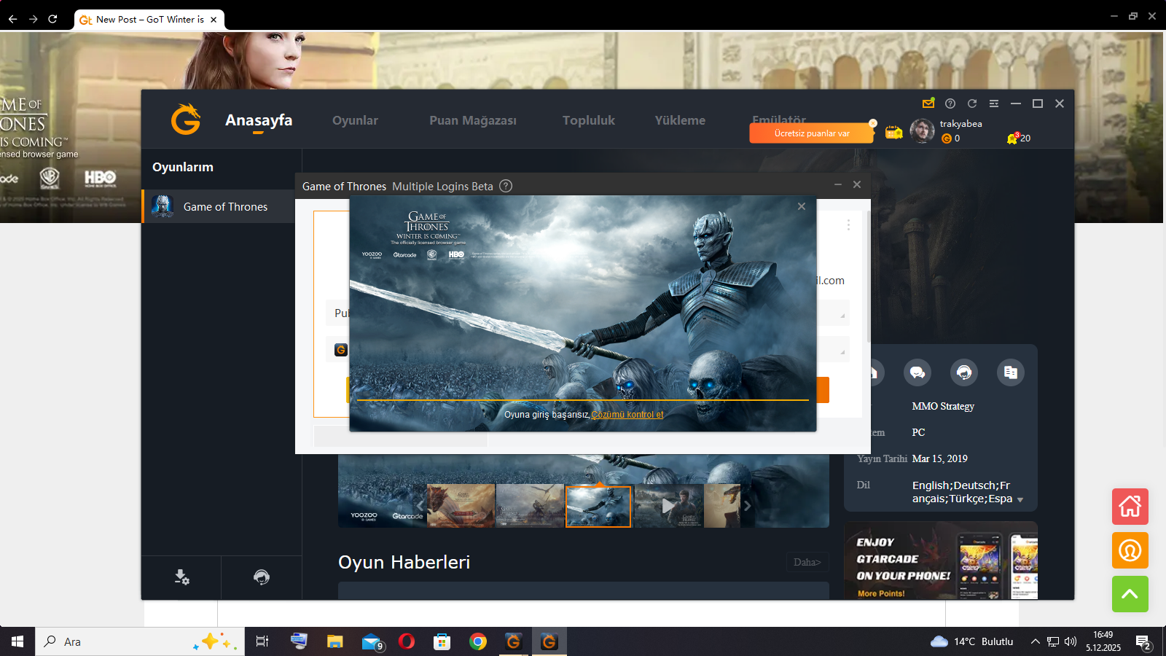Open the mail inbox envelope icon
The image size is (1166, 656).
pyautogui.click(x=928, y=104)
